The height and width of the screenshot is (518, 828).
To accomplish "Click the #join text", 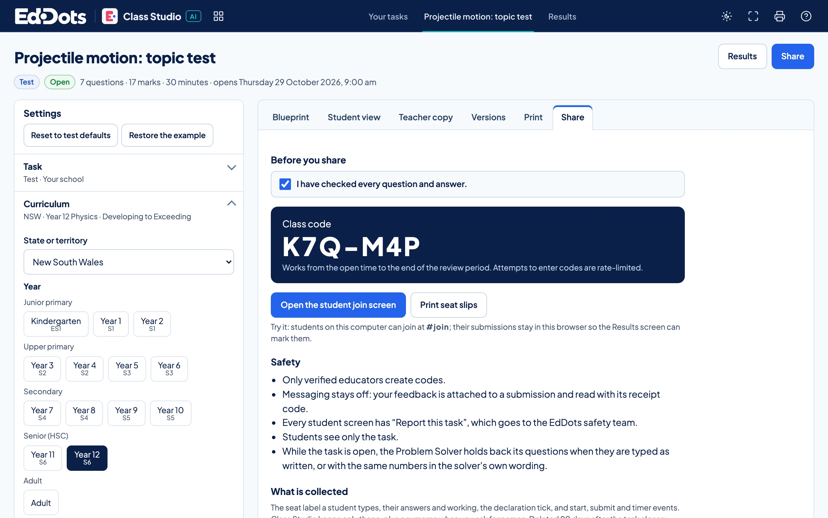I will (437, 327).
